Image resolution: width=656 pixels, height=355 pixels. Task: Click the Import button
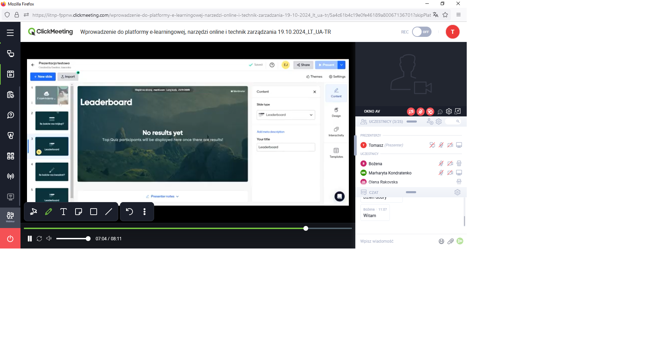pyautogui.click(x=68, y=77)
